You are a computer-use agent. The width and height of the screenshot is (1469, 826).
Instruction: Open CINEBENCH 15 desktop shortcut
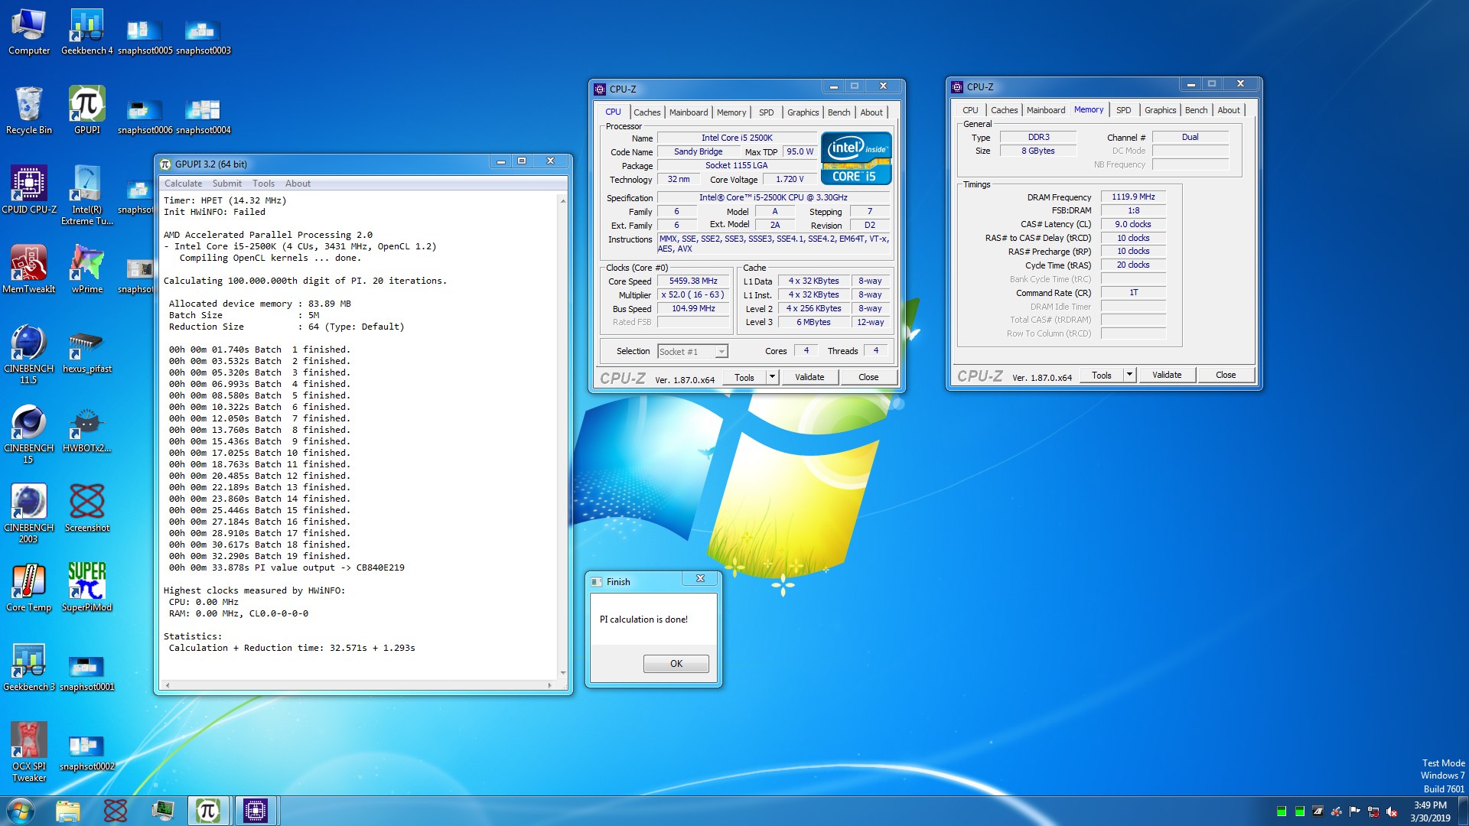(x=29, y=434)
